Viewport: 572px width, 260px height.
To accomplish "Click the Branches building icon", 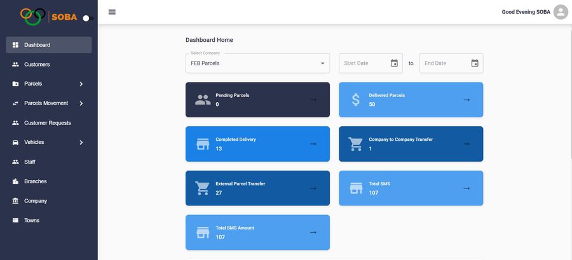I will click(15, 181).
